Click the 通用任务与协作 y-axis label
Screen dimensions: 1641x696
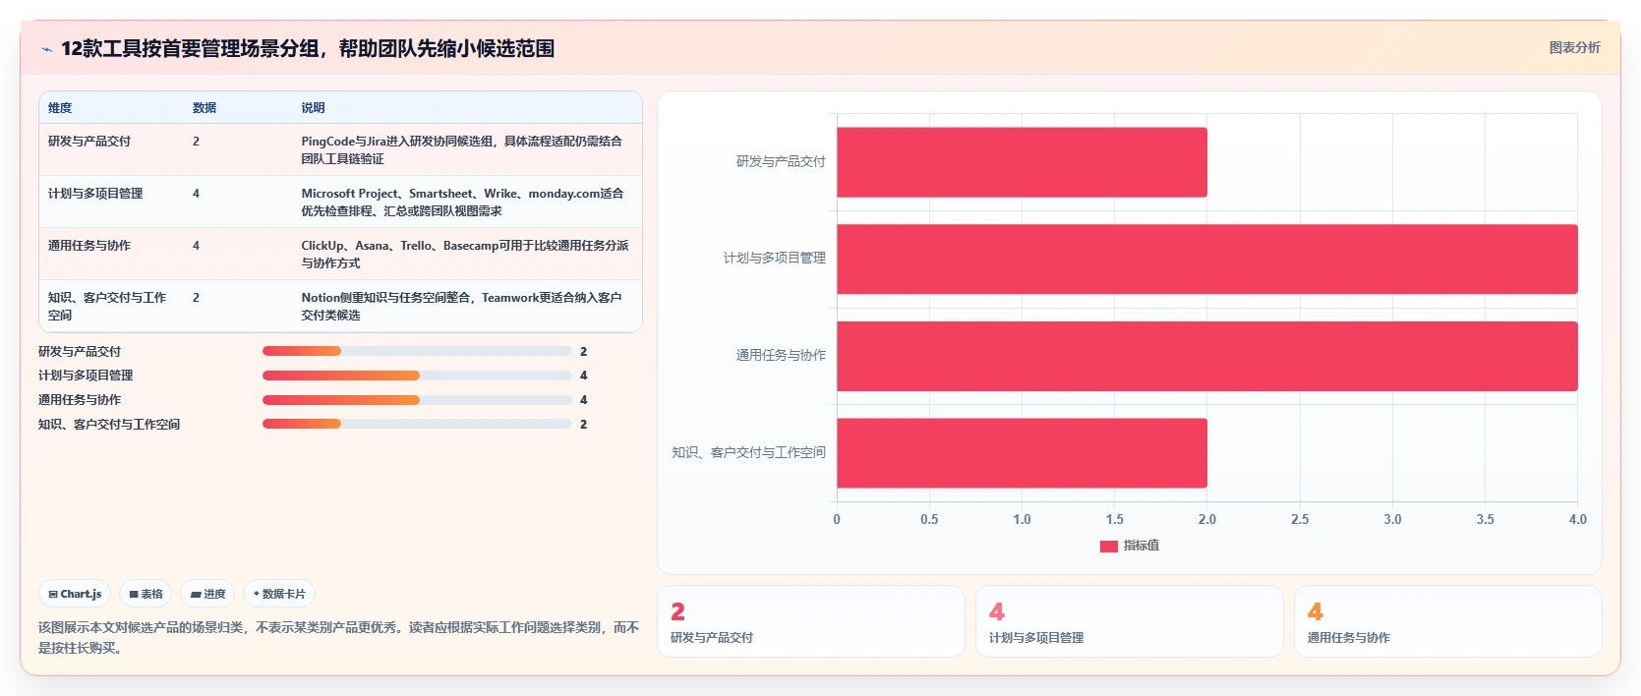click(781, 356)
